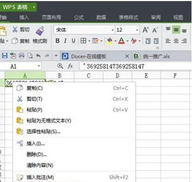Open the 视图 ribbon tab

pyautogui.click(x=178, y=17)
